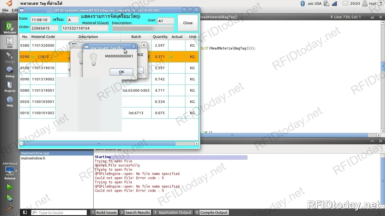385x216 pixels.
Task: Toggle the editor file lock icon
Action: [372, 17]
